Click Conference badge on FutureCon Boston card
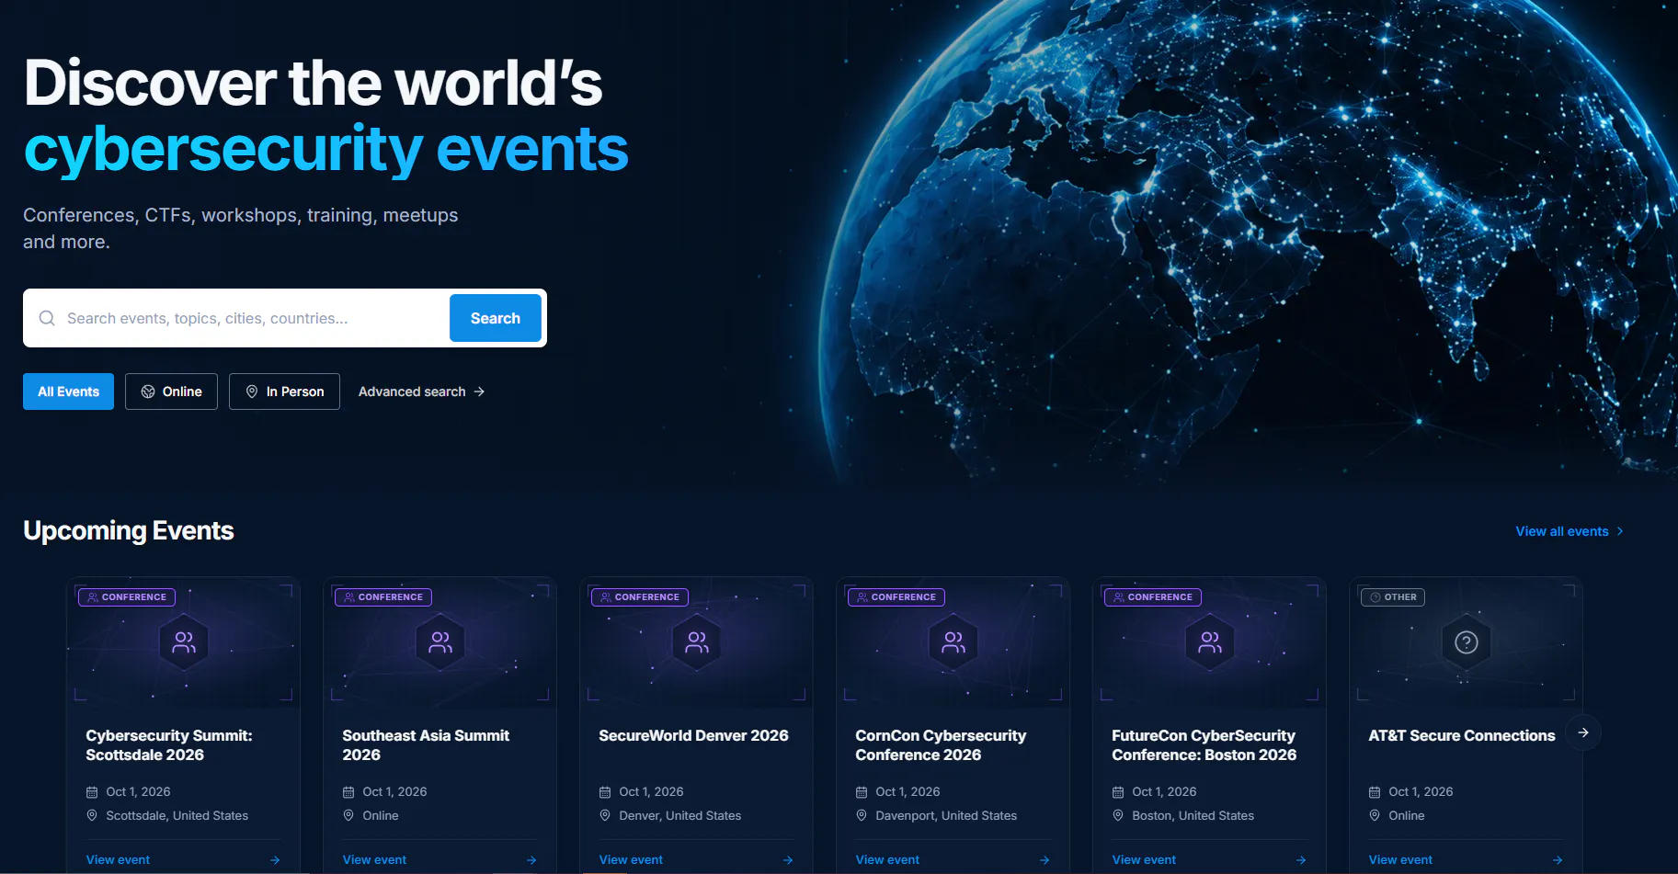The image size is (1678, 874). tap(1153, 597)
